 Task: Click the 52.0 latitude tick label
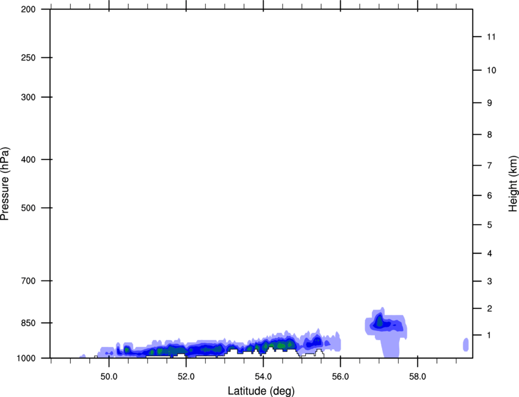186,377
